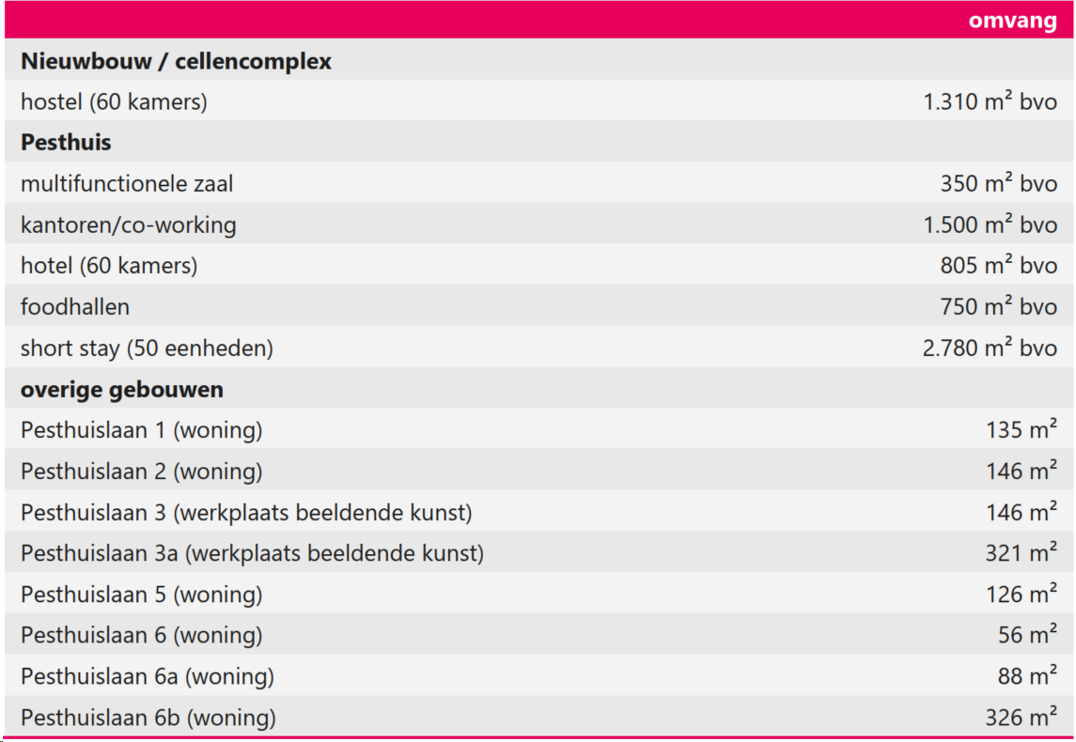Click the '56 m²' value for Pesthuislaan 6

(x=1027, y=636)
